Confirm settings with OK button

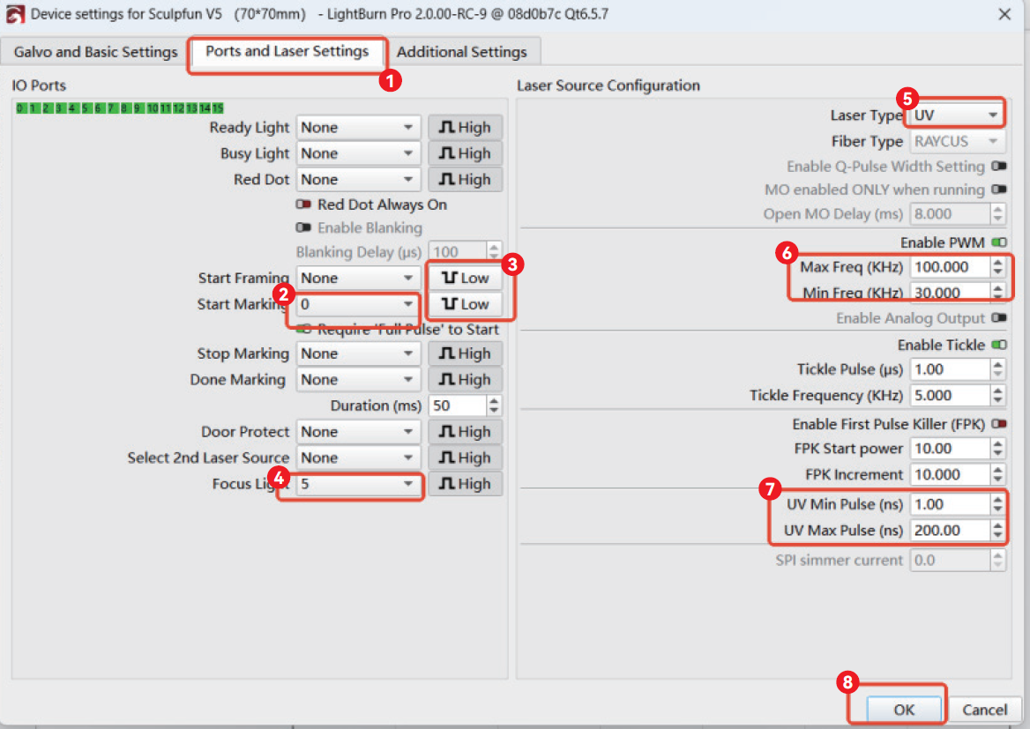coord(903,710)
